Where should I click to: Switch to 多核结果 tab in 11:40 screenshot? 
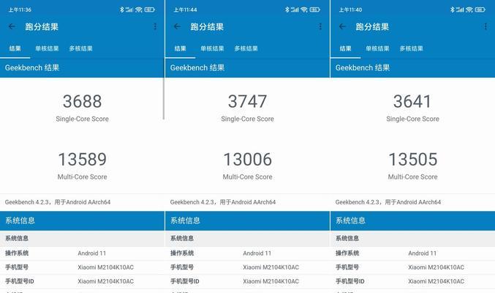[412, 48]
